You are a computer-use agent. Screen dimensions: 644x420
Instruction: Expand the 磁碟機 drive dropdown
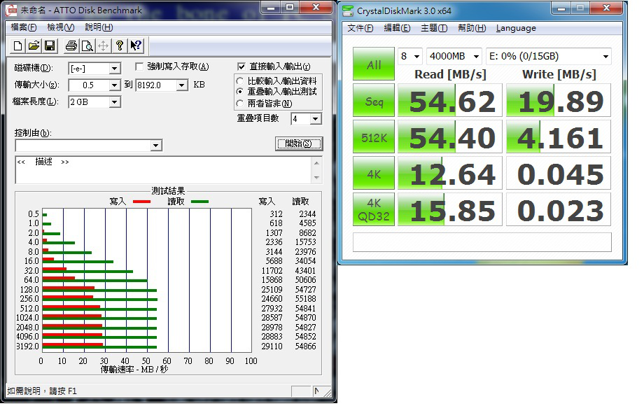115,68
